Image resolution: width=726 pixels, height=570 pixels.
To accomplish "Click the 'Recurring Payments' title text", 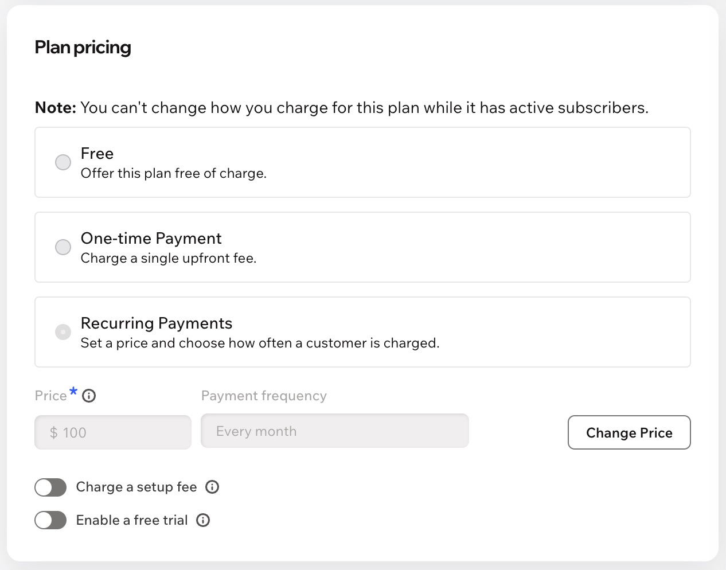I will click(x=157, y=323).
